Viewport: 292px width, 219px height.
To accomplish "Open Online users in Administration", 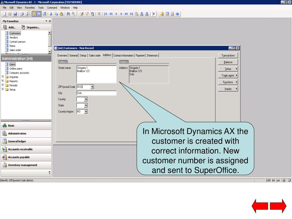I will tap(16, 68).
